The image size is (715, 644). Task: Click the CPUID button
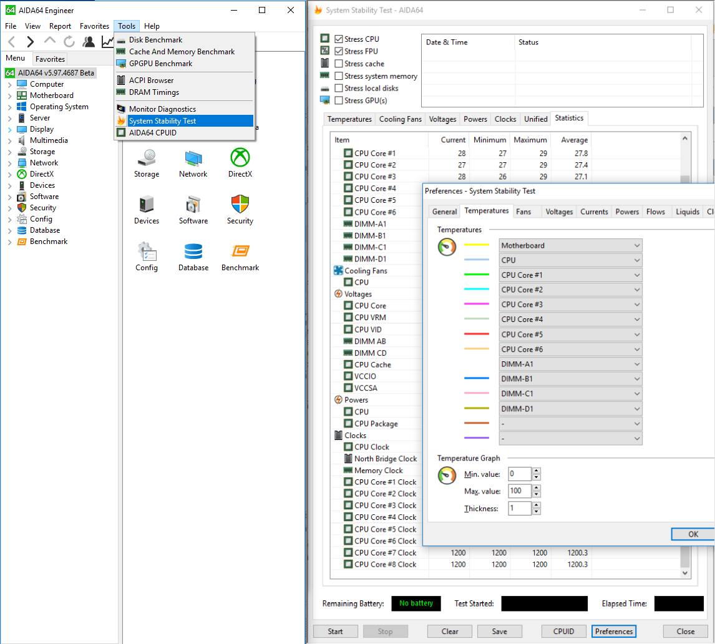tap(563, 632)
